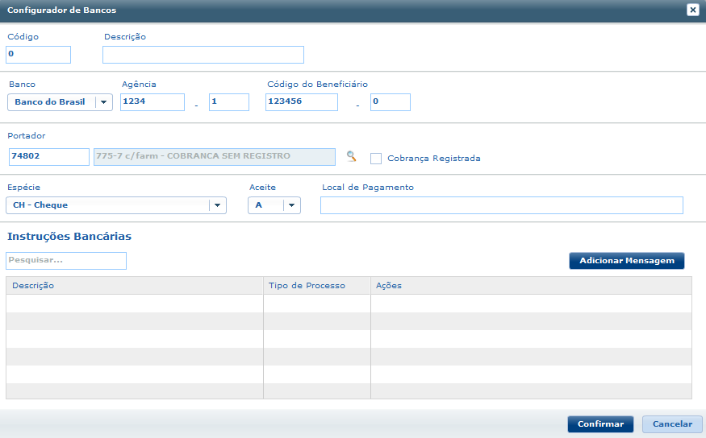Click the Beneficiário check digit field

tap(390, 102)
